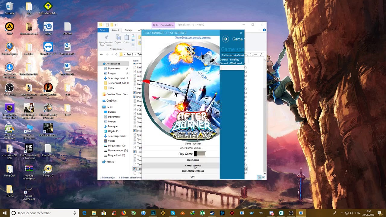The width and height of the screenshot is (386, 217).
Task: Open the EpicGamesLauncher shortcut on the desktop
Action: [x=29, y=152]
